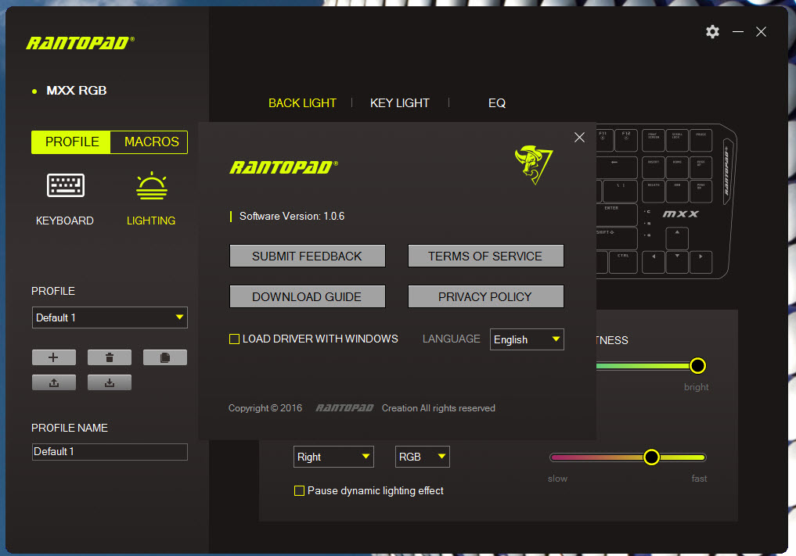Select the LIGHTING sun icon
The height and width of the screenshot is (556, 796).
(x=151, y=185)
